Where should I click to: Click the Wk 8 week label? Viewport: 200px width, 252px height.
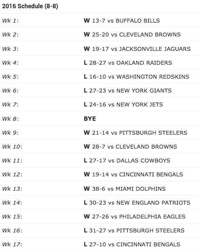10,119
